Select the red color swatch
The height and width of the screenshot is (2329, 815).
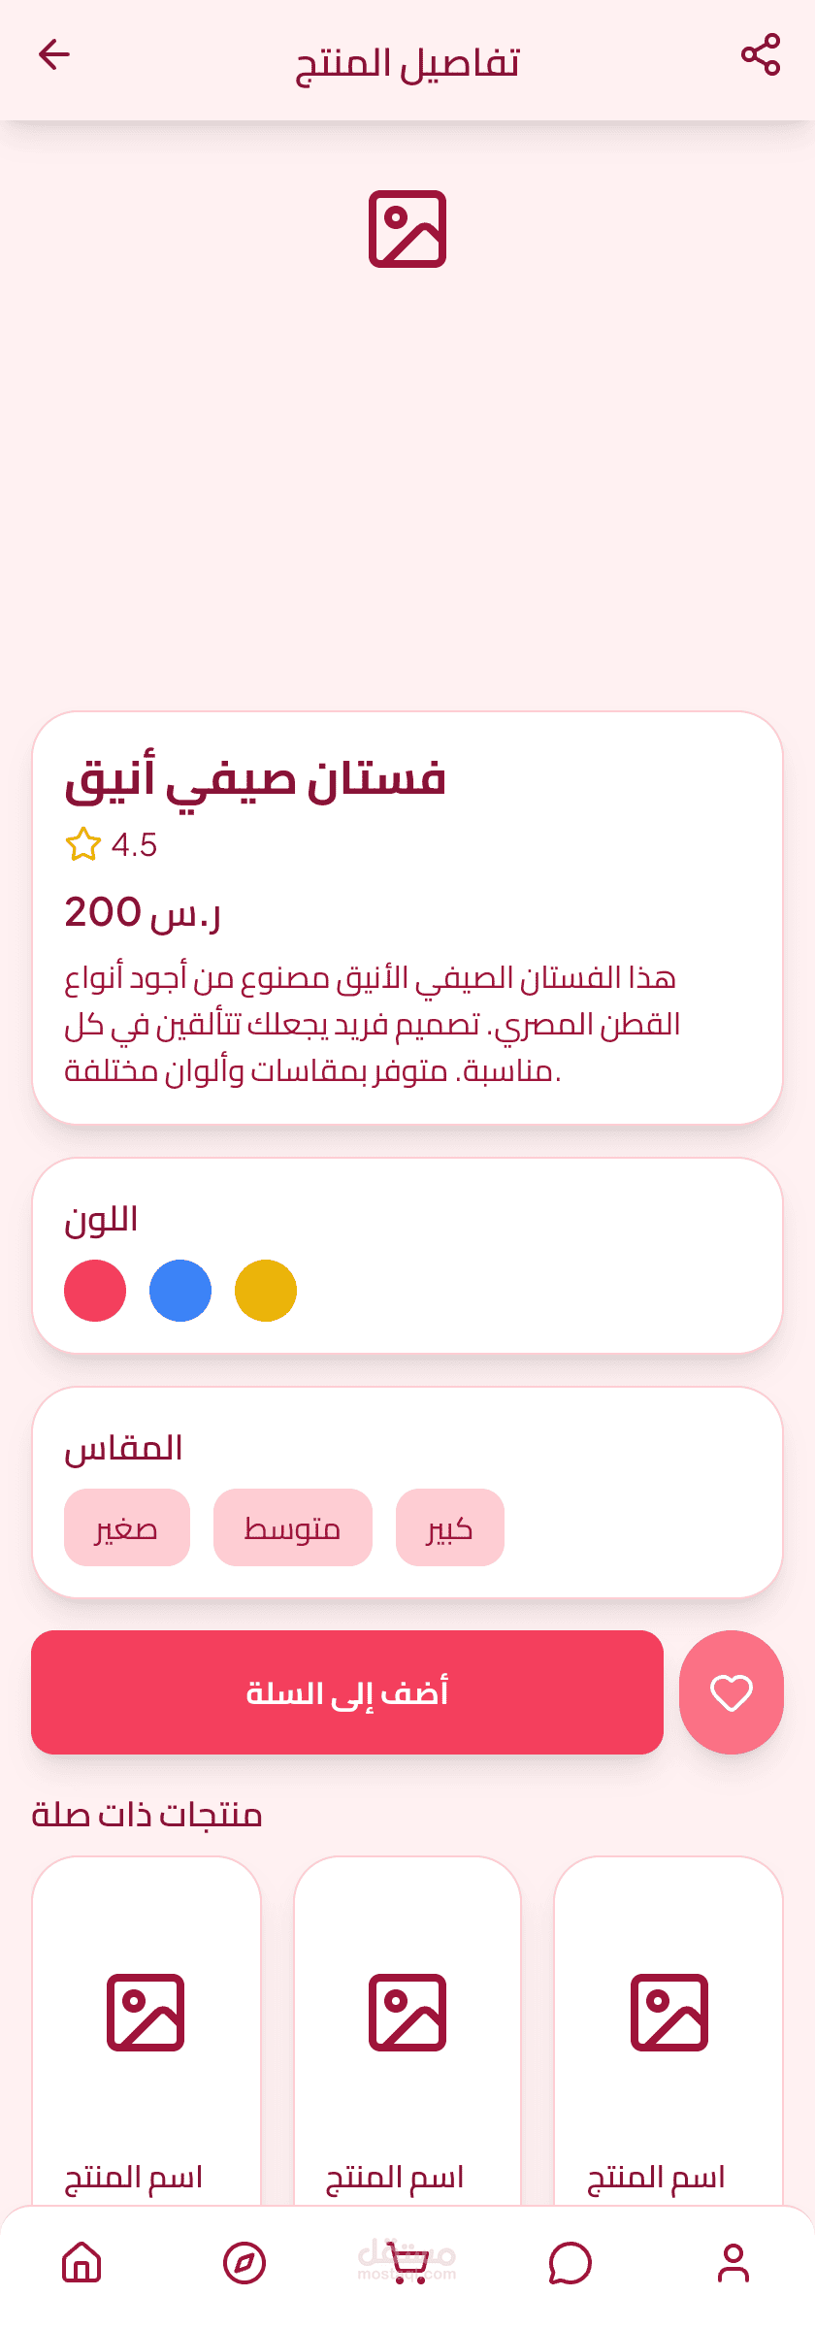[x=95, y=1291]
